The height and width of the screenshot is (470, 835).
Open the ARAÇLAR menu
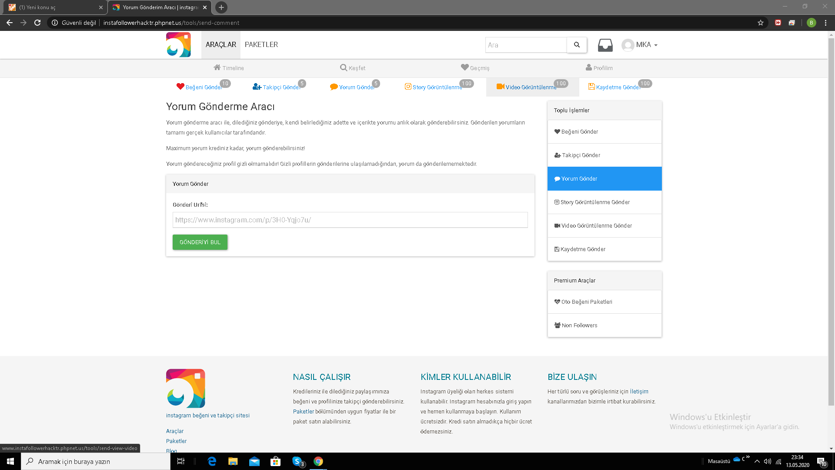[221, 44]
